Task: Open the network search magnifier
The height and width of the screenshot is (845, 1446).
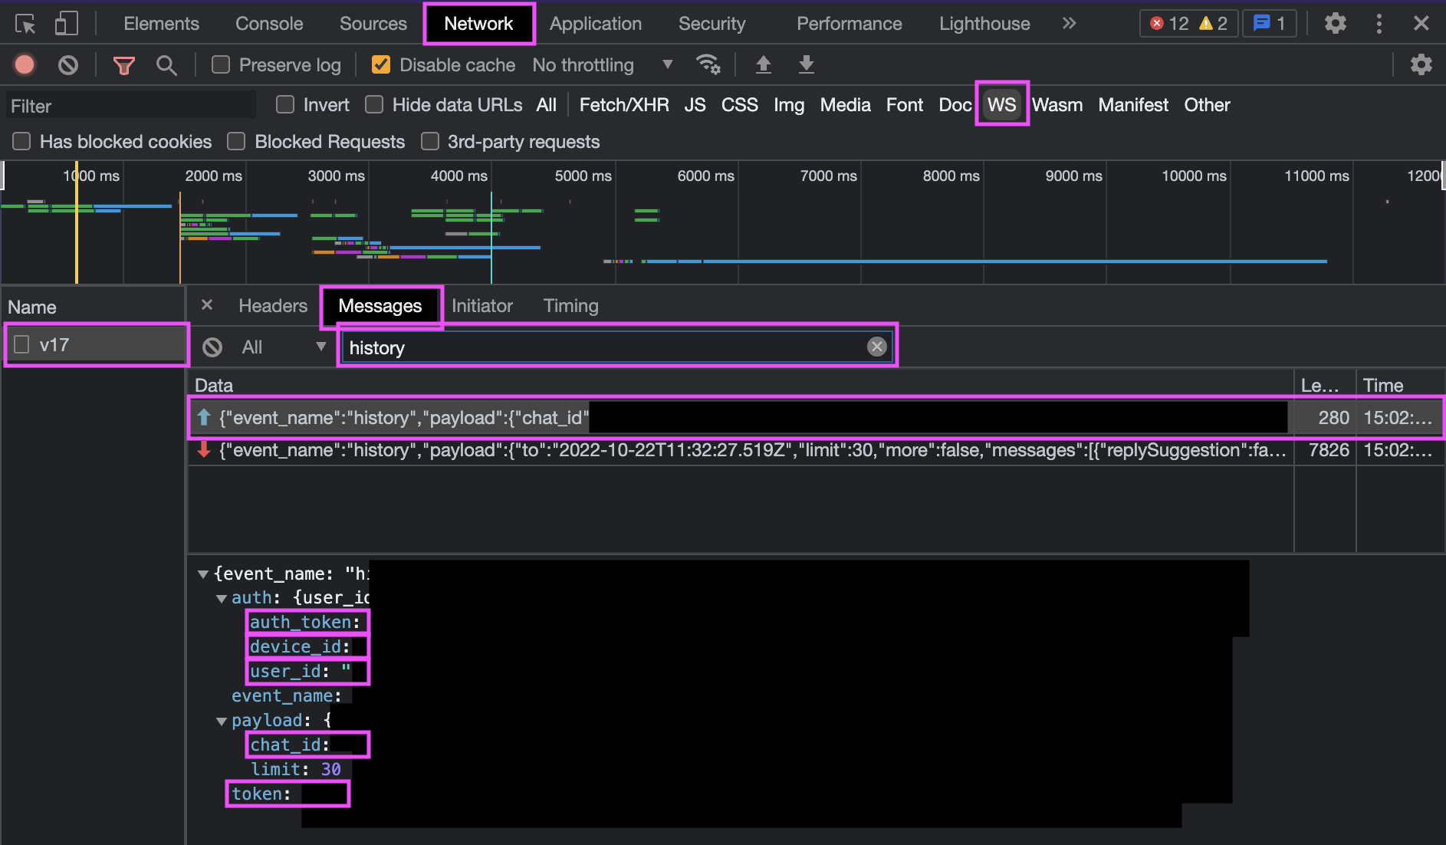Action: coord(166,65)
